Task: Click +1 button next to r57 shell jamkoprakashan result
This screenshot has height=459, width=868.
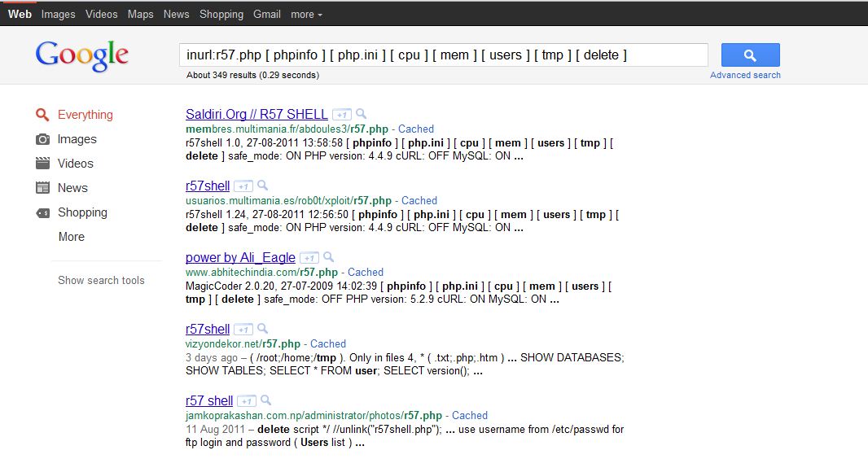Action: (x=247, y=401)
